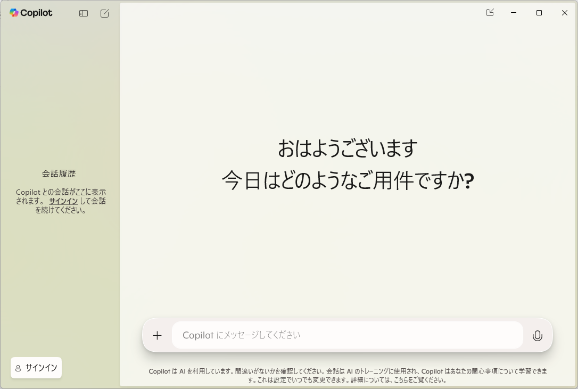Click the Copilot logo icon
Image resolution: width=578 pixels, height=389 pixels.
pyautogui.click(x=14, y=13)
